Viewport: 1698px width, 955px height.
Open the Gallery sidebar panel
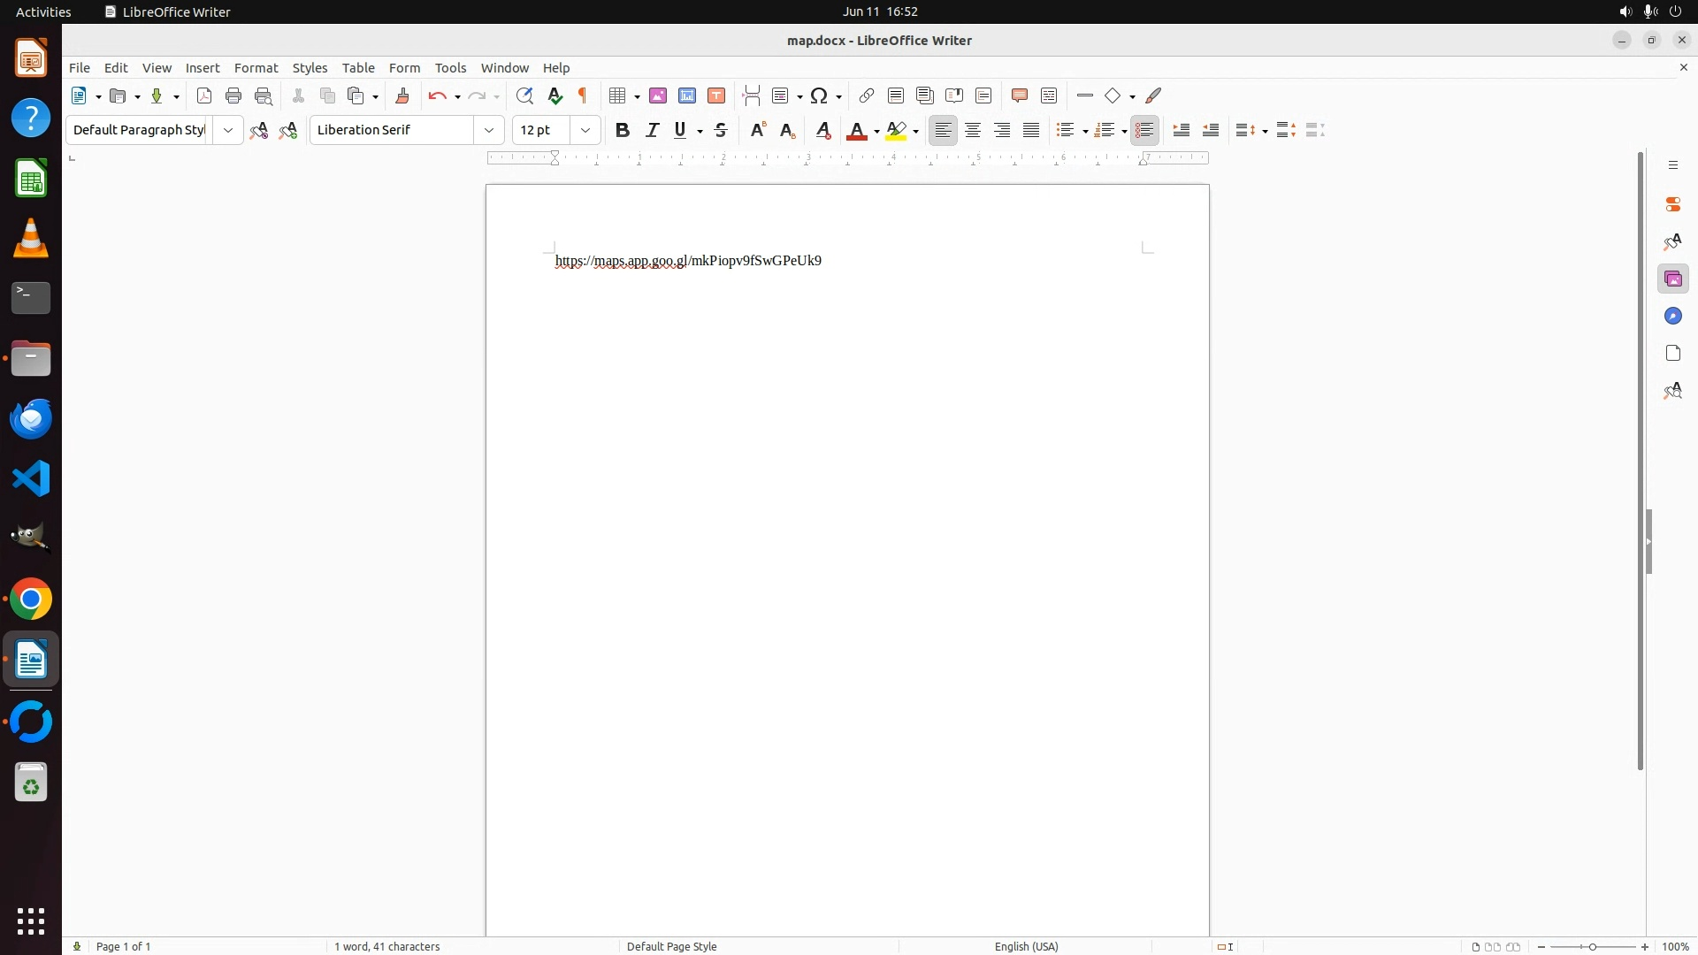click(x=1672, y=279)
